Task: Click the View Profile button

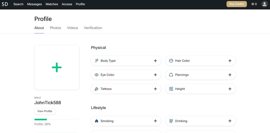Action: click(45, 111)
